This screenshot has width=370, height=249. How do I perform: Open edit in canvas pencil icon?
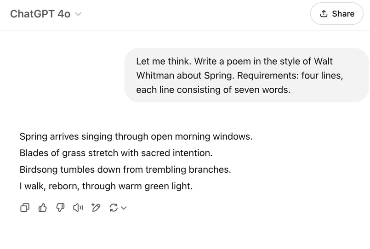tap(96, 208)
